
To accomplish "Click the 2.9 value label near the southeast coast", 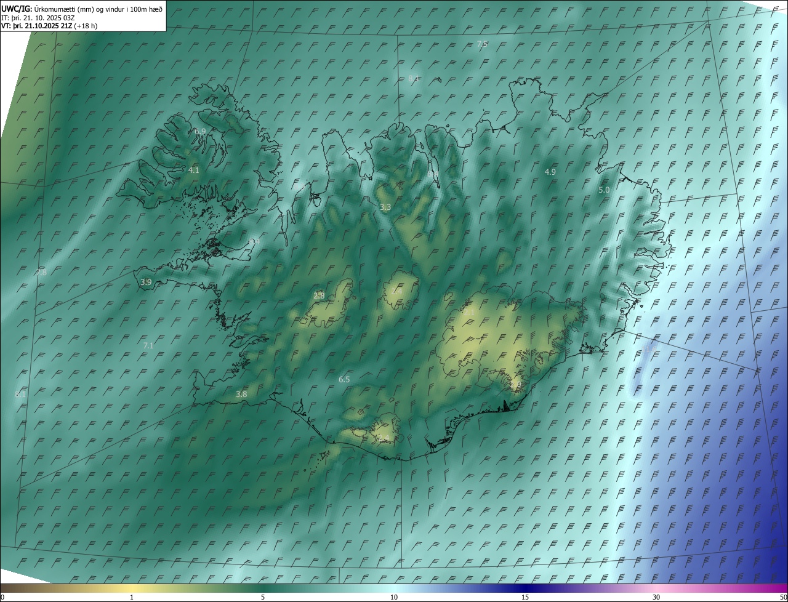I will [x=516, y=385].
